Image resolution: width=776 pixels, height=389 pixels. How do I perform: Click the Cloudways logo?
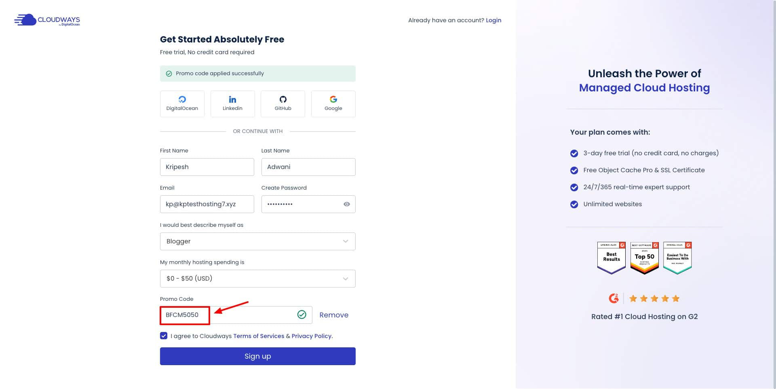(x=47, y=20)
